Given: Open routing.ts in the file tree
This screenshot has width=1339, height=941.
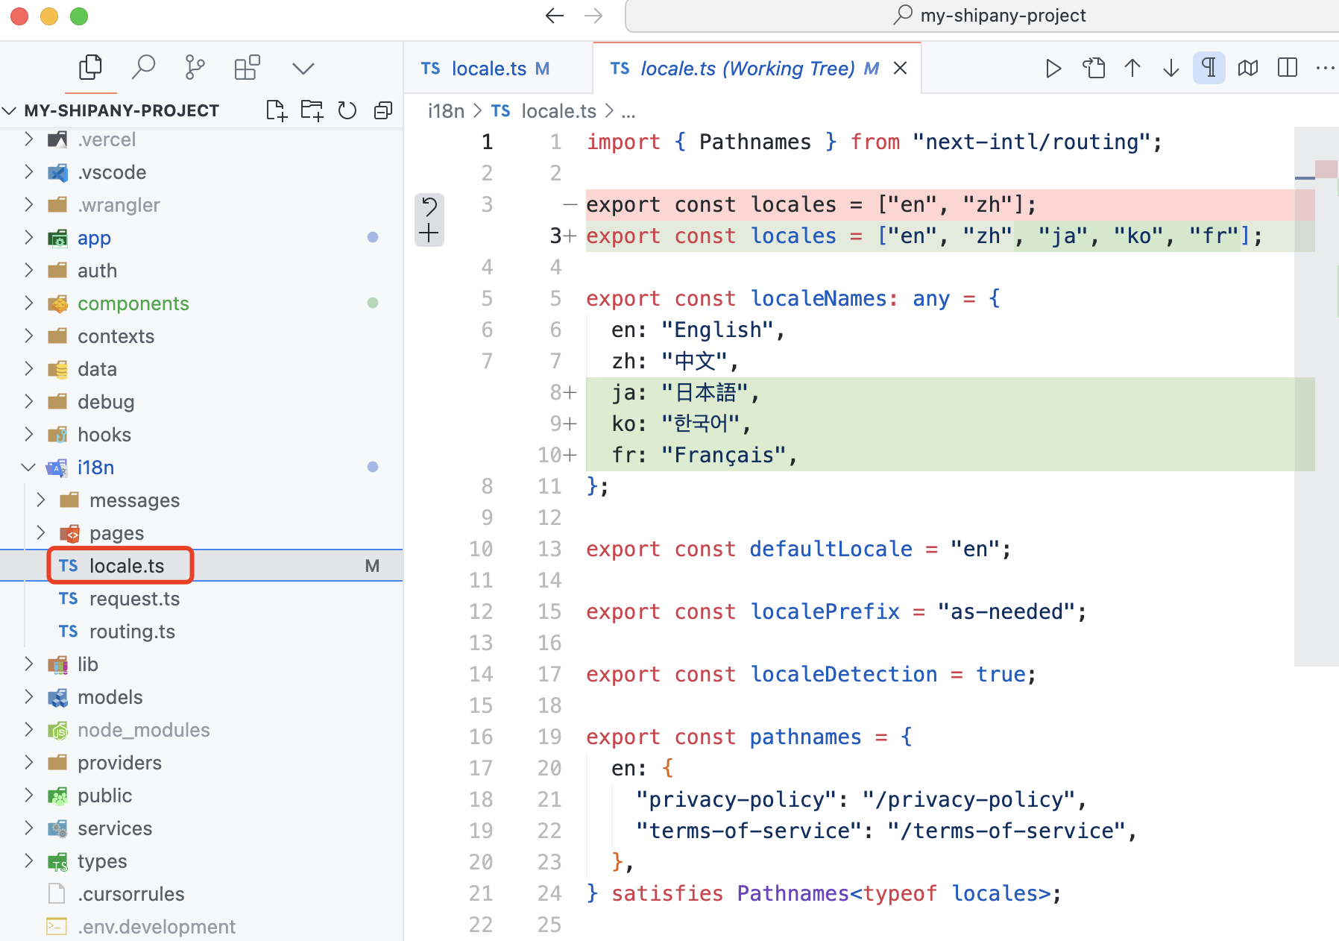Looking at the screenshot, I should 132,632.
